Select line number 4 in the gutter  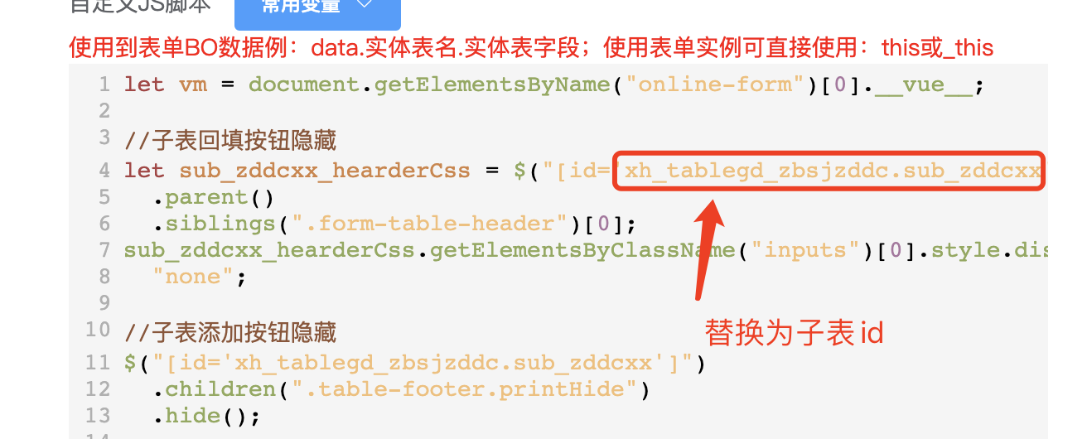click(104, 171)
